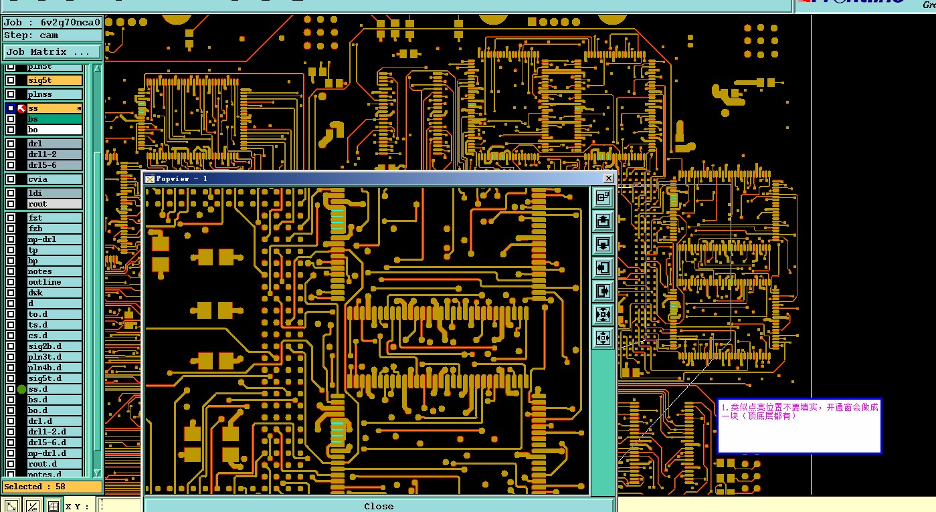Click the Job : 6v2g70nca0 label
936x512 pixels.
pos(52,22)
